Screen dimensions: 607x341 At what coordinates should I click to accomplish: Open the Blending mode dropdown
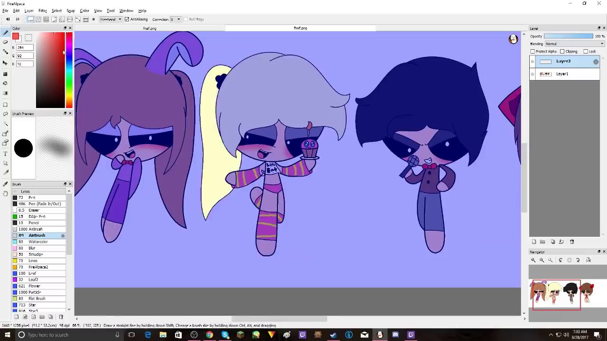(x=574, y=44)
